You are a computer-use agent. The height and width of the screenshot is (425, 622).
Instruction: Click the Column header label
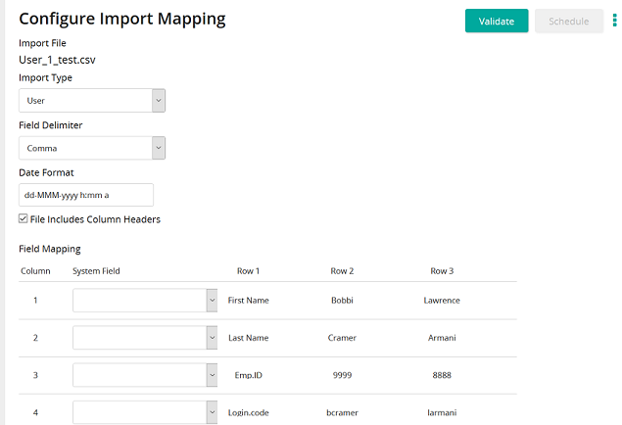pyautogui.click(x=35, y=271)
